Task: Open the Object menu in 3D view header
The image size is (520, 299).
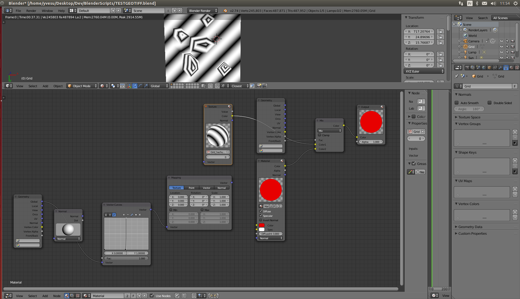Action: tap(58, 86)
